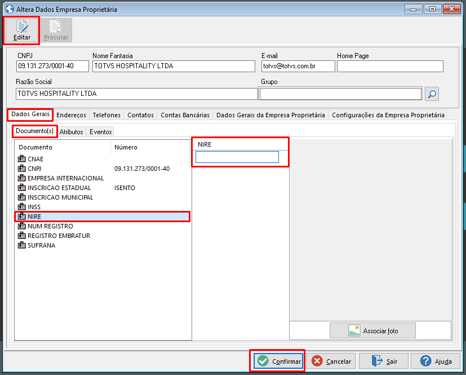Viewport: 466px width, 375px height.
Task: Close the dialog with the X button
Action: coord(452,9)
